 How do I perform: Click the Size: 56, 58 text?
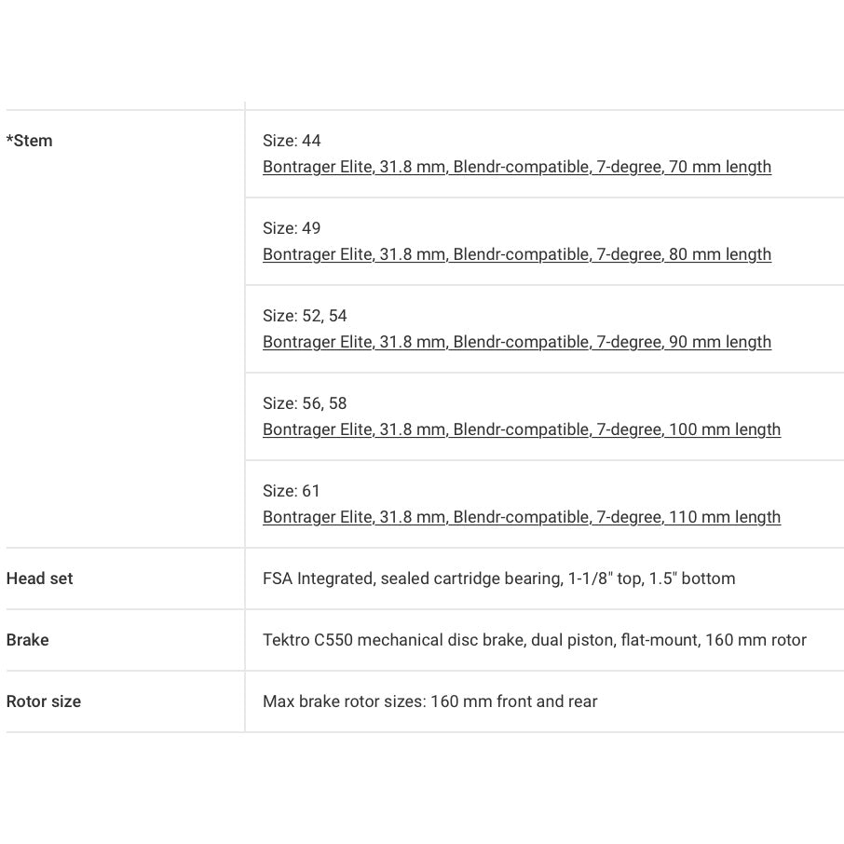point(305,403)
